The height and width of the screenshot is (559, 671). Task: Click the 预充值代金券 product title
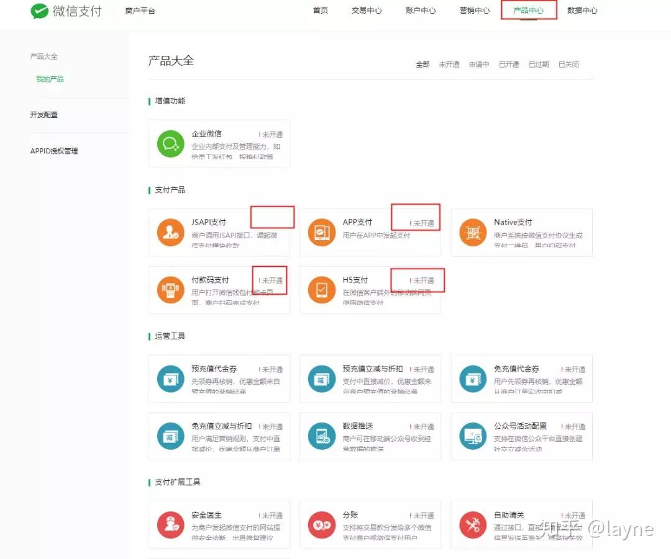(214, 369)
